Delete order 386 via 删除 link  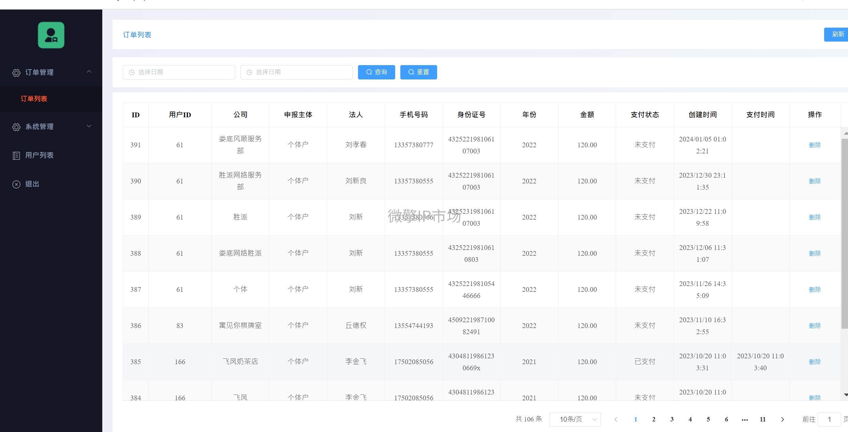pyautogui.click(x=815, y=326)
